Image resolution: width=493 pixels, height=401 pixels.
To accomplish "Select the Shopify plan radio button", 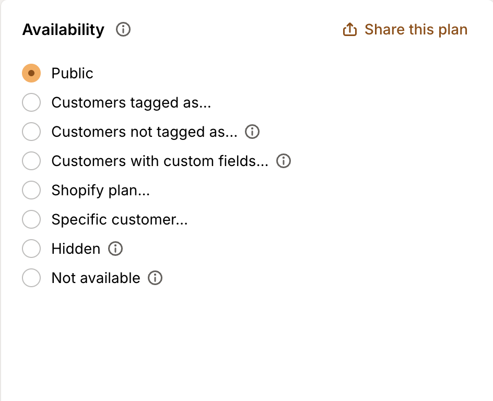I will tap(31, 191).
